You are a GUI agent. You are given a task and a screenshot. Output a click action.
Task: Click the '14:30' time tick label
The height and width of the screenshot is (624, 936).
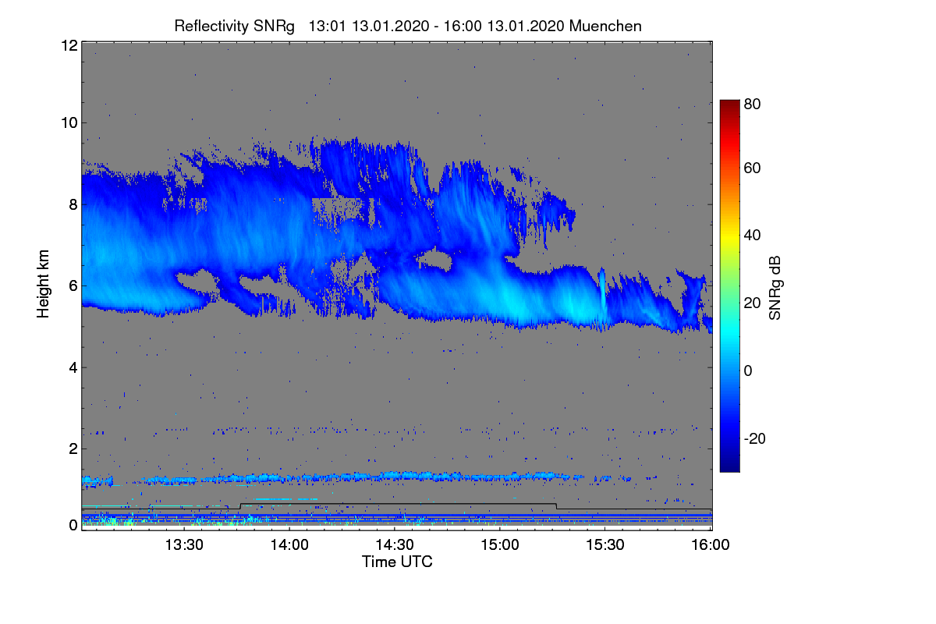395,545
